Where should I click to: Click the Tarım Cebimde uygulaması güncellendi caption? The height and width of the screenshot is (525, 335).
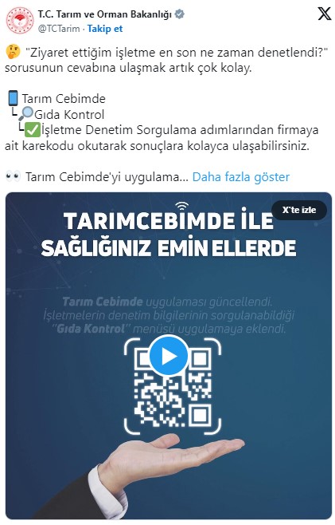167,302
